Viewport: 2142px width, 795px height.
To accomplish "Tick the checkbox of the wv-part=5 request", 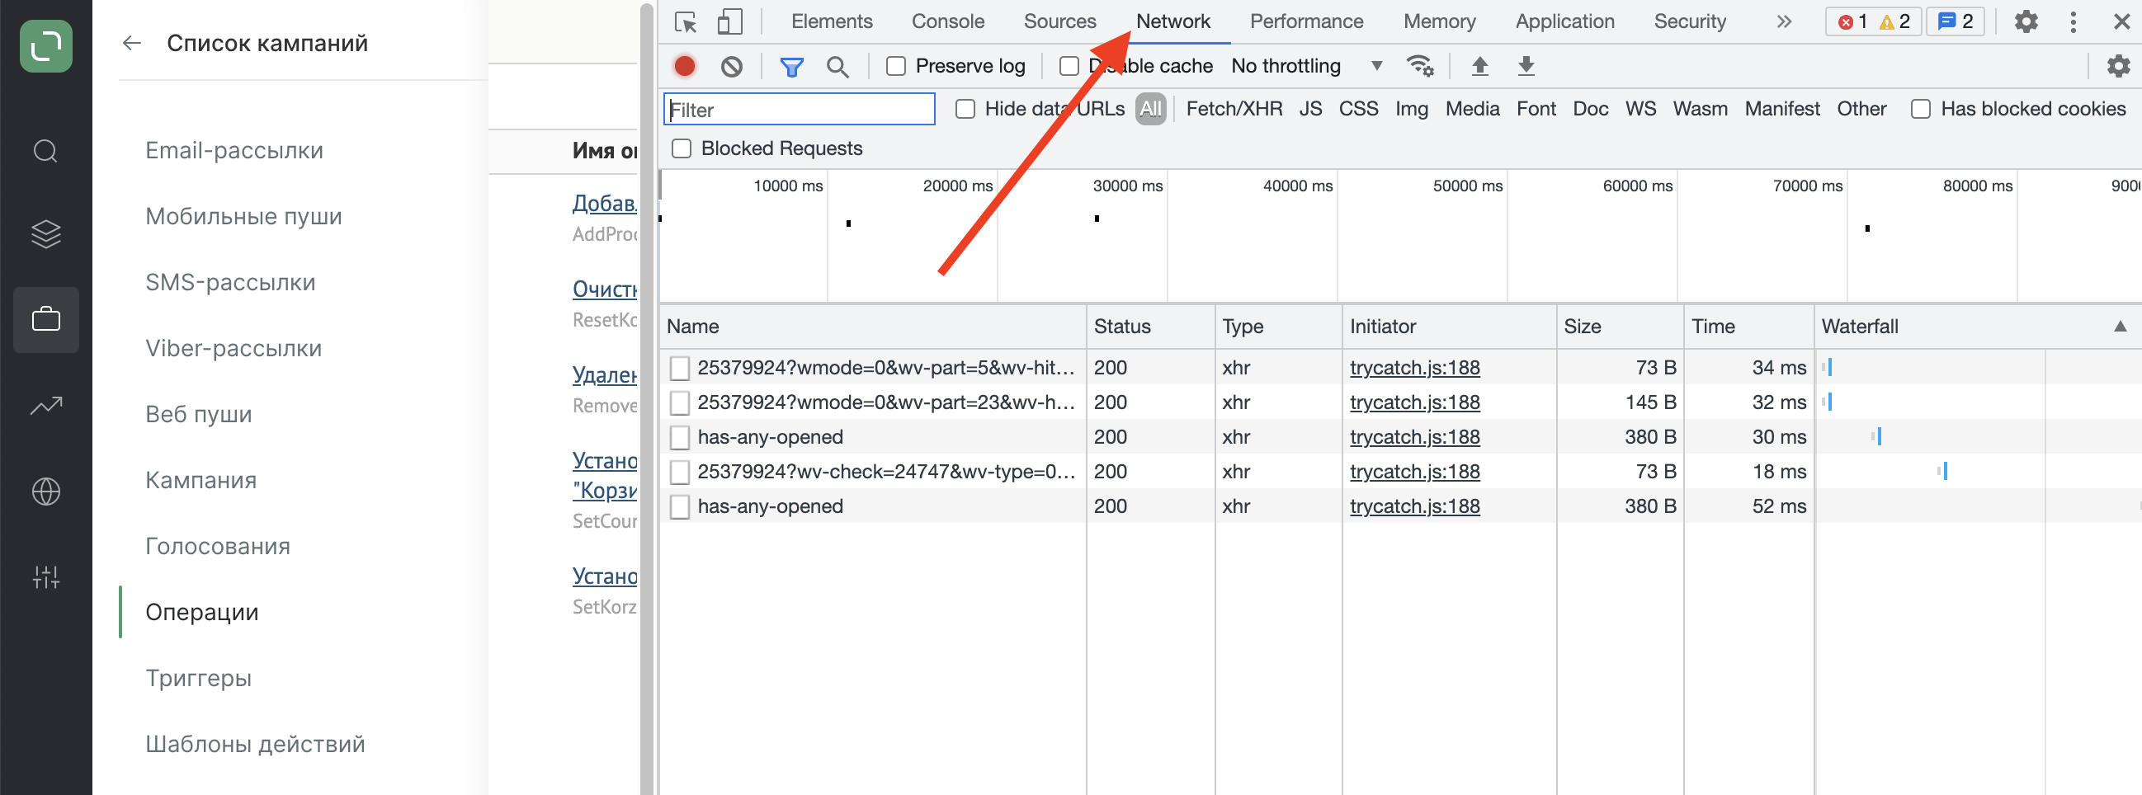I will pos(679,368).
